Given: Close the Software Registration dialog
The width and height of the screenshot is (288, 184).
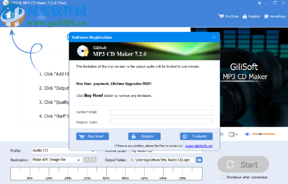Looking at the screenshot, I should pos(214,38).
